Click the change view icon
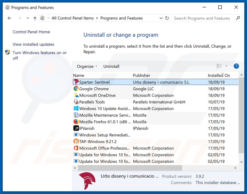The height and width of the screenshot is (194, 247). pos(219,66)
